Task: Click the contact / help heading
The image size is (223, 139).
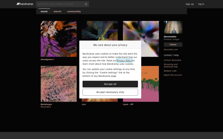Action: 171,55
